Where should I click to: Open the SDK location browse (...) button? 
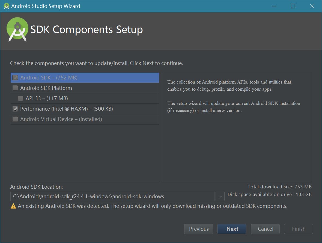click(220, 197)
